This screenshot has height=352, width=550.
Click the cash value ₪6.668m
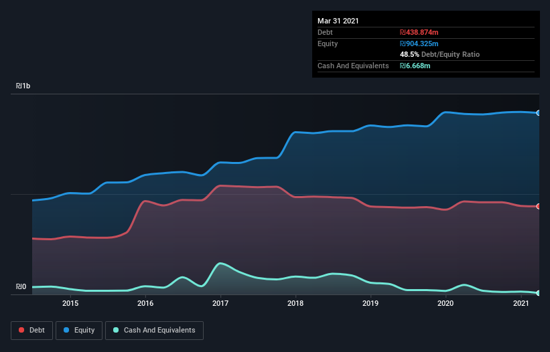[415, 66]
